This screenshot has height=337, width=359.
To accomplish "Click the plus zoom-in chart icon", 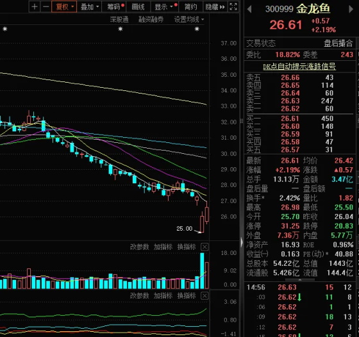I will pos(35,6).
